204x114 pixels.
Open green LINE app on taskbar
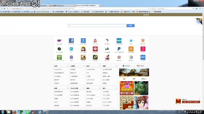tap(27, 112)
